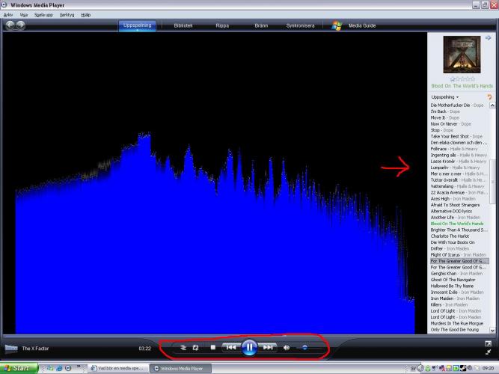The height and width of the screenshot is (374, 499).
Task: Mute the player sound
Action: [287, 348]
